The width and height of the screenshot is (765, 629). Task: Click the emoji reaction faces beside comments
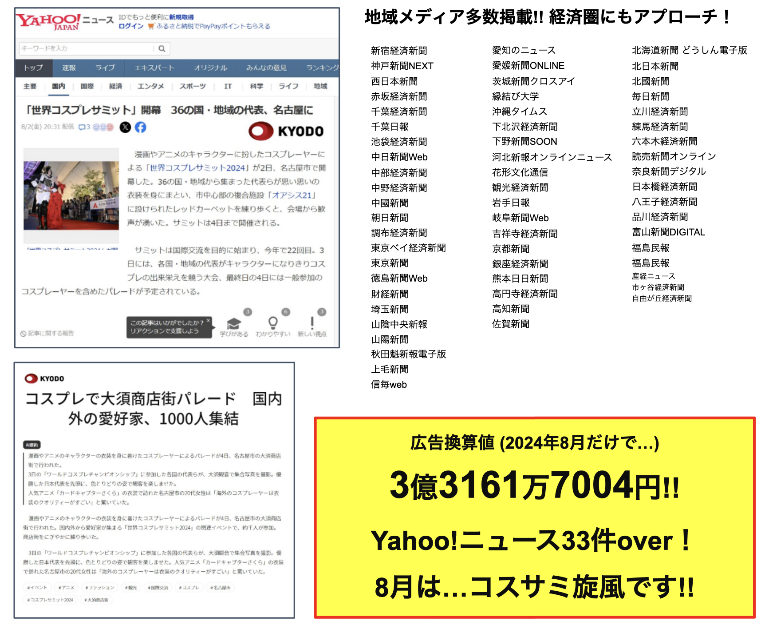[103, 127]
